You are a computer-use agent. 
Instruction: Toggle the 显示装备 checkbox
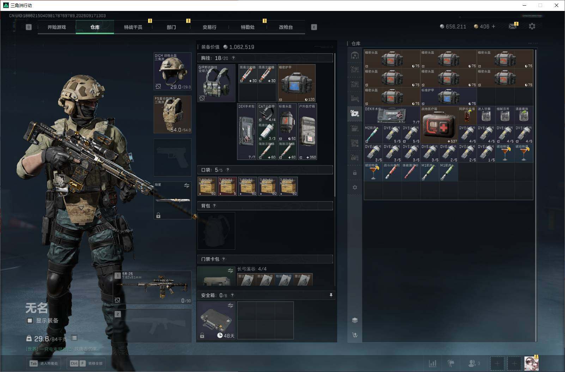point(30,321)
